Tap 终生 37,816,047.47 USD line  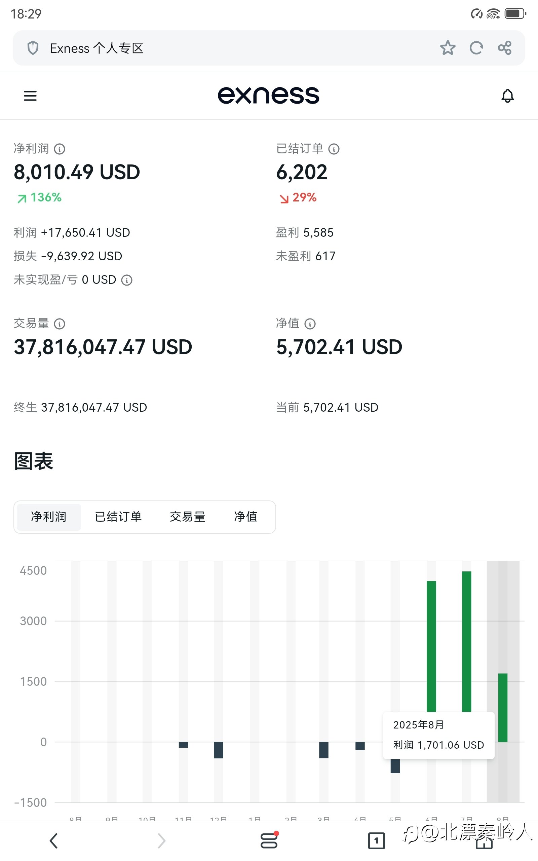click(x=80, y=408)
